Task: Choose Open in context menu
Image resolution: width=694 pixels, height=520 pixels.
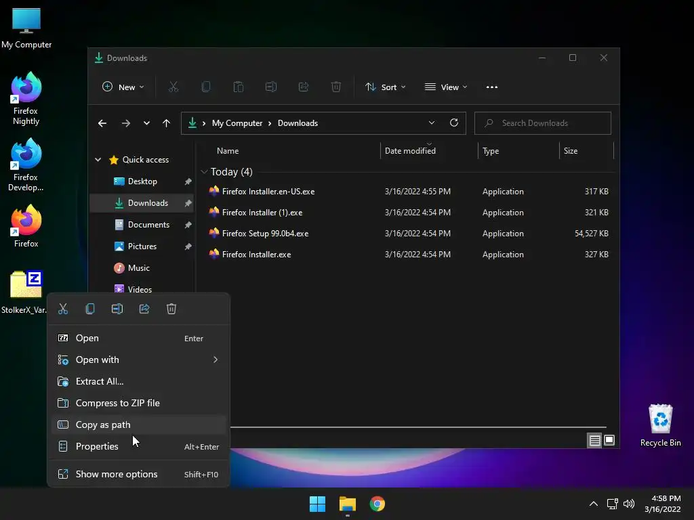Action: click(x=138, y=339)
